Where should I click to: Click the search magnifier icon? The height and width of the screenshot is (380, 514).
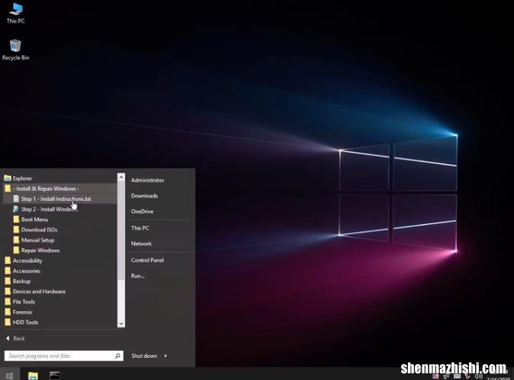118,356
